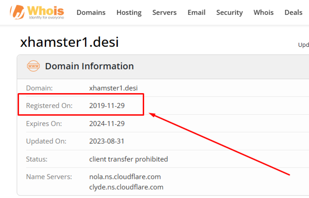This screenshot has height=198, width=309.
Task: Click the Whois logo icon
Action: point(18,12)
